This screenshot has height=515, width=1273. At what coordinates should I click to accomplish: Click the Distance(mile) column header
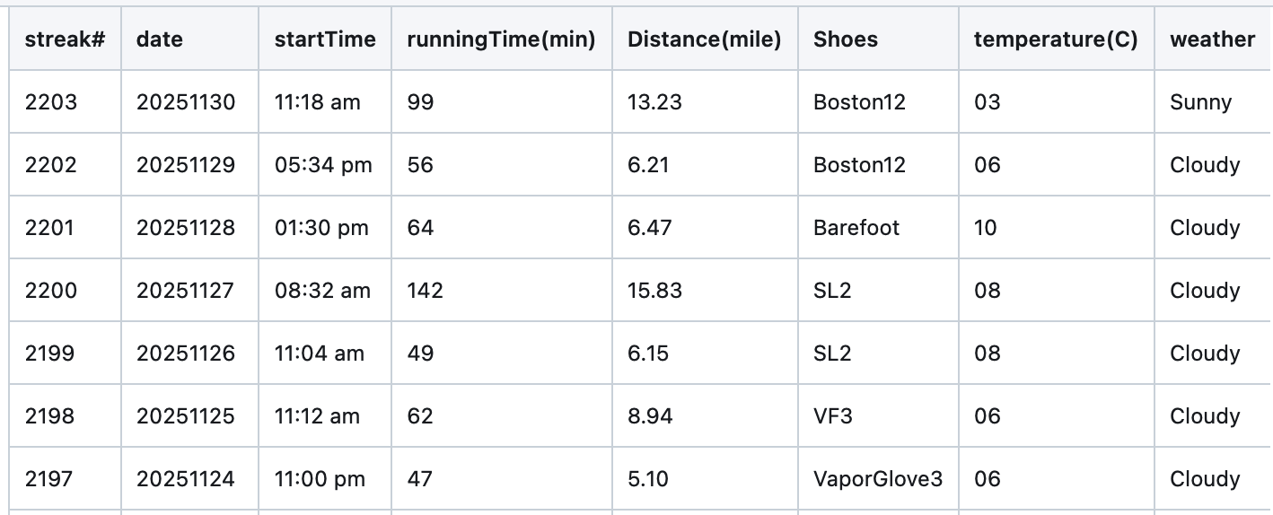point(704,39)
